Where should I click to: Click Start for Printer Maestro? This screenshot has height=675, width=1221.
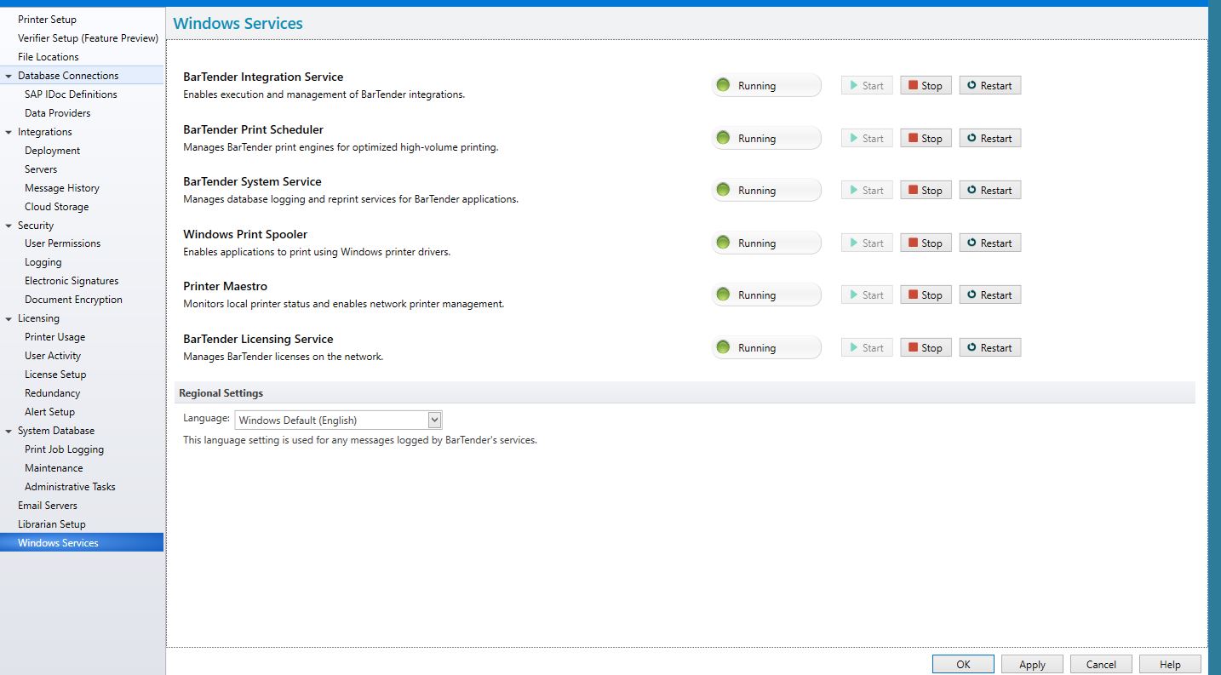pyautogui.click(x=867, y=295)
